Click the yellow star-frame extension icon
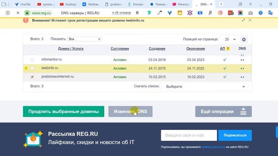Screen dimensions: 278x156 point(179,13)
